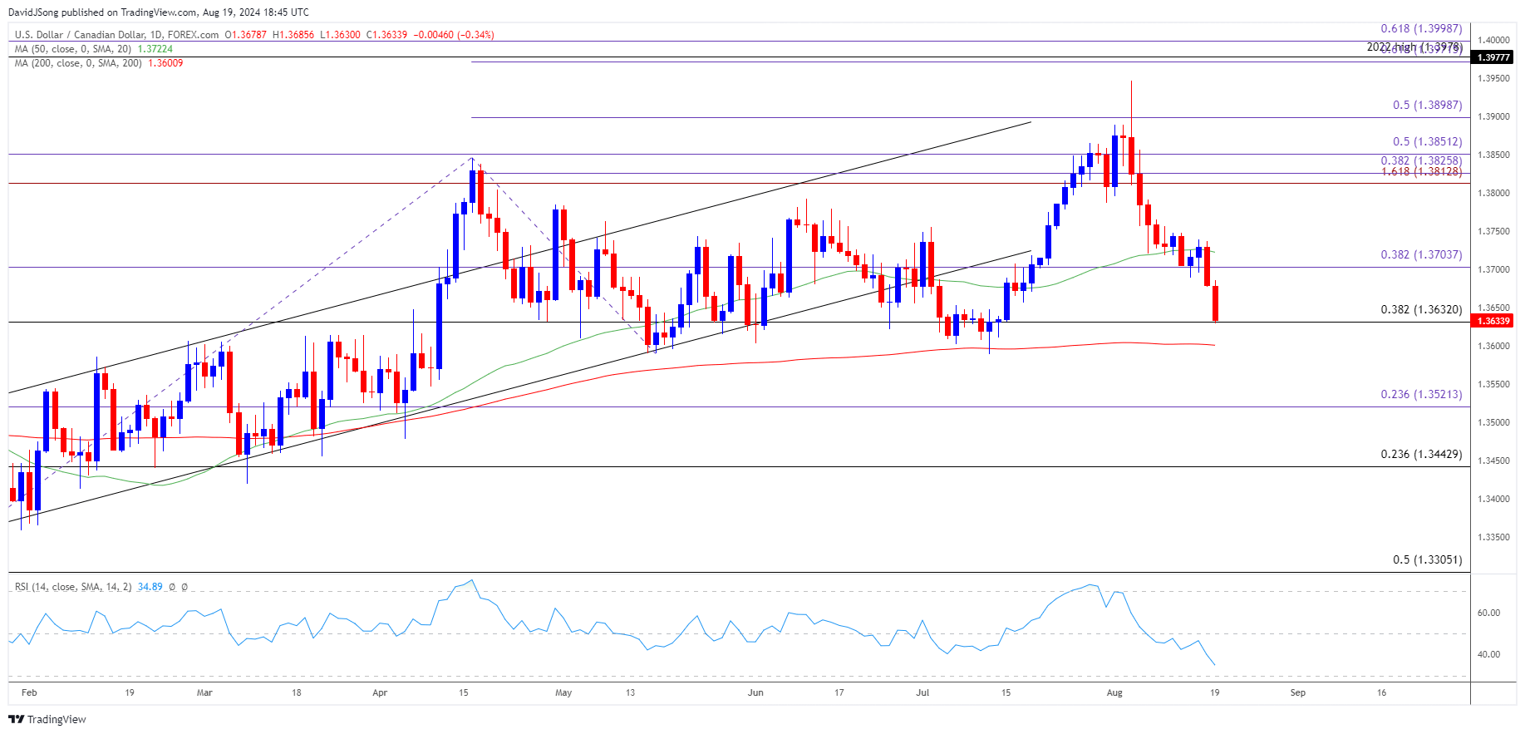
Task: Click the Sep date on time axis
Action: (1298, 692)
